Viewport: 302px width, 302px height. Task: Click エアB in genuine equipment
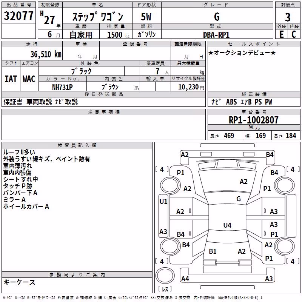tap(246, 102)
